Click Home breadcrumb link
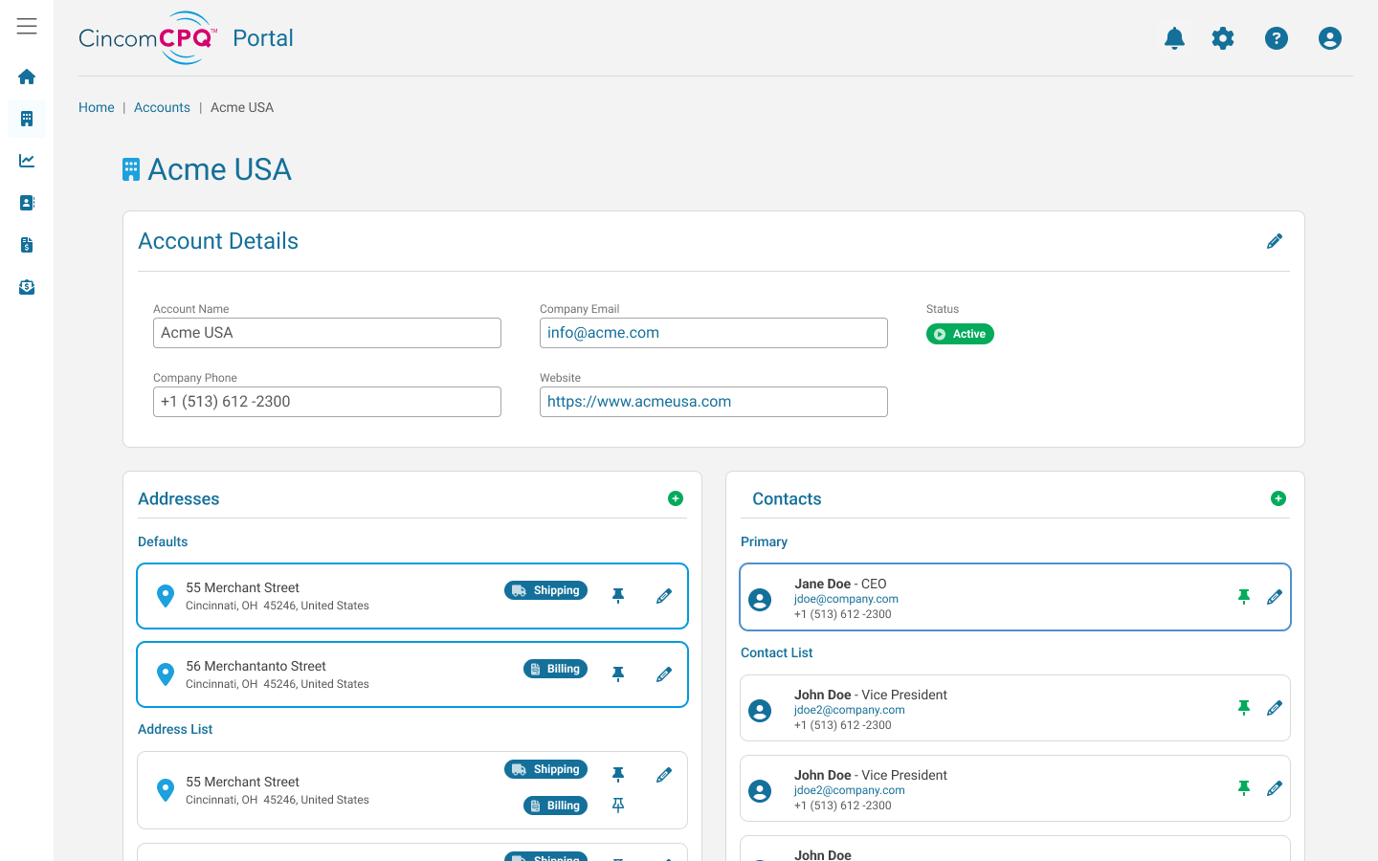The image size is (1378, 861). (97, 107)
